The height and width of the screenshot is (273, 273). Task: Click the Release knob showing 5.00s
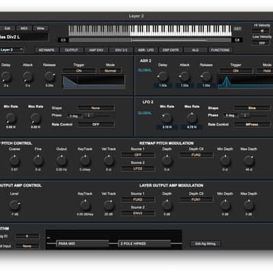[50, 76]
